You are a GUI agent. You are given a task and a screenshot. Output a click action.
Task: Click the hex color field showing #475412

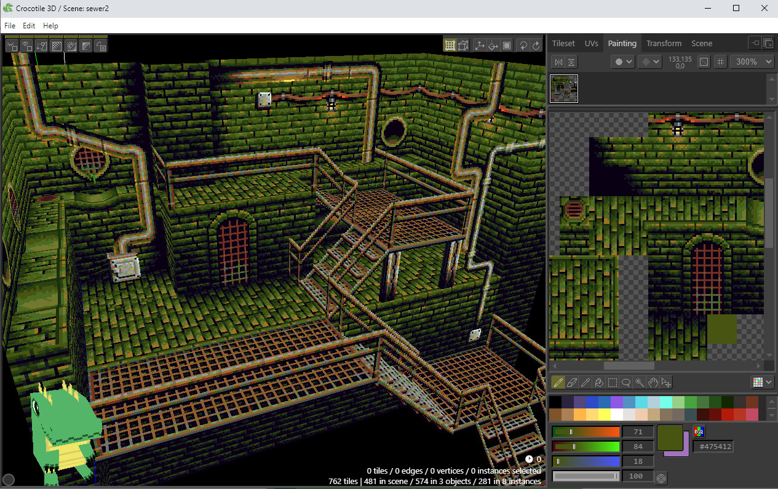[x=713, y=446]
